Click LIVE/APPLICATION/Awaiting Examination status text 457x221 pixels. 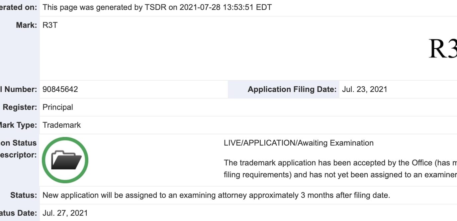(x=299, y=143)
